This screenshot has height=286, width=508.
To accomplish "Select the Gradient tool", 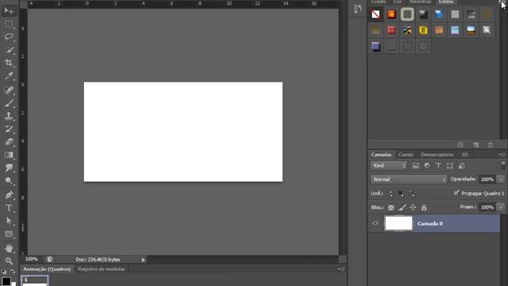I will (x=9, y=155).
